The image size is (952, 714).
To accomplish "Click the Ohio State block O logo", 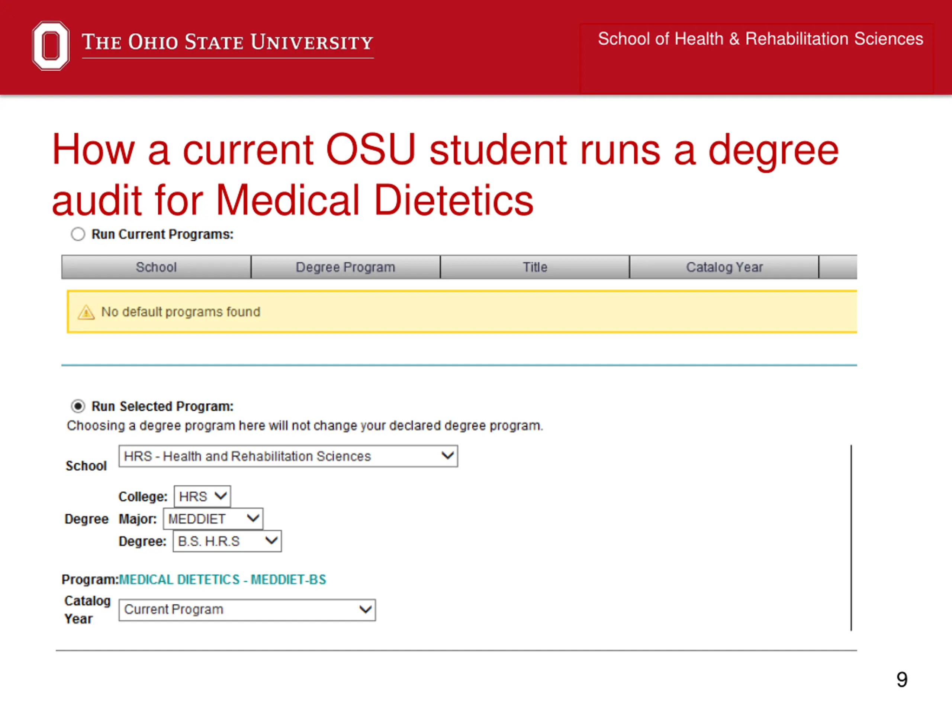I will point(51,46).
